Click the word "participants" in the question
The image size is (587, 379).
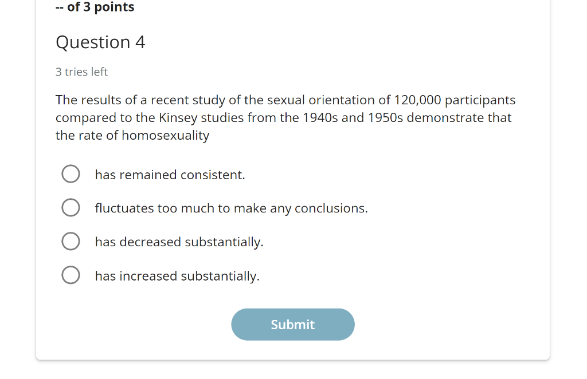pos(480,100)
